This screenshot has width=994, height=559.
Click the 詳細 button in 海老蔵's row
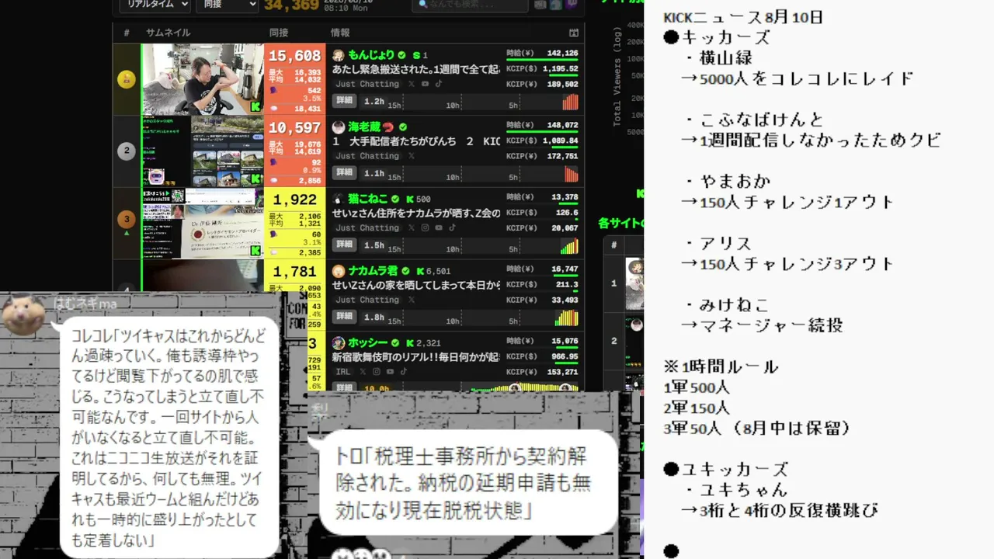[x=344, y=172]
